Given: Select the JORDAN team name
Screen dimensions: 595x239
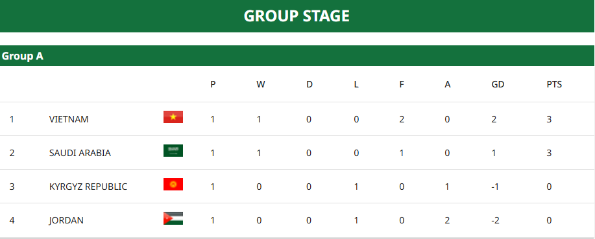Looking at the screenshot, I should [x=66, y=220].
